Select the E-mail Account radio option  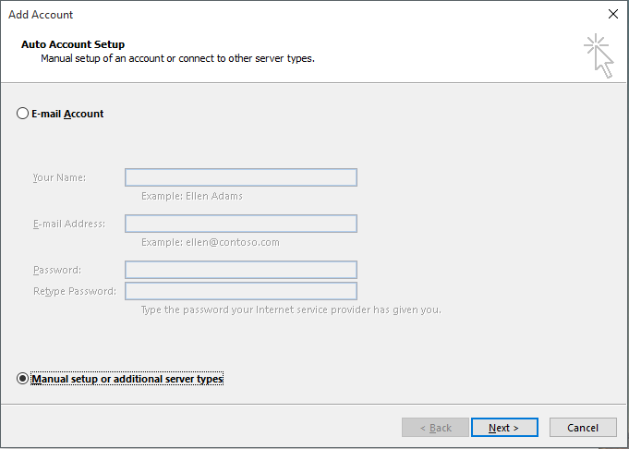pos(22,114)
